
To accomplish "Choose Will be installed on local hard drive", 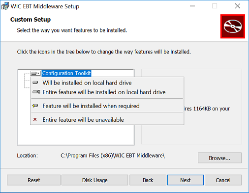I will 107,83.
